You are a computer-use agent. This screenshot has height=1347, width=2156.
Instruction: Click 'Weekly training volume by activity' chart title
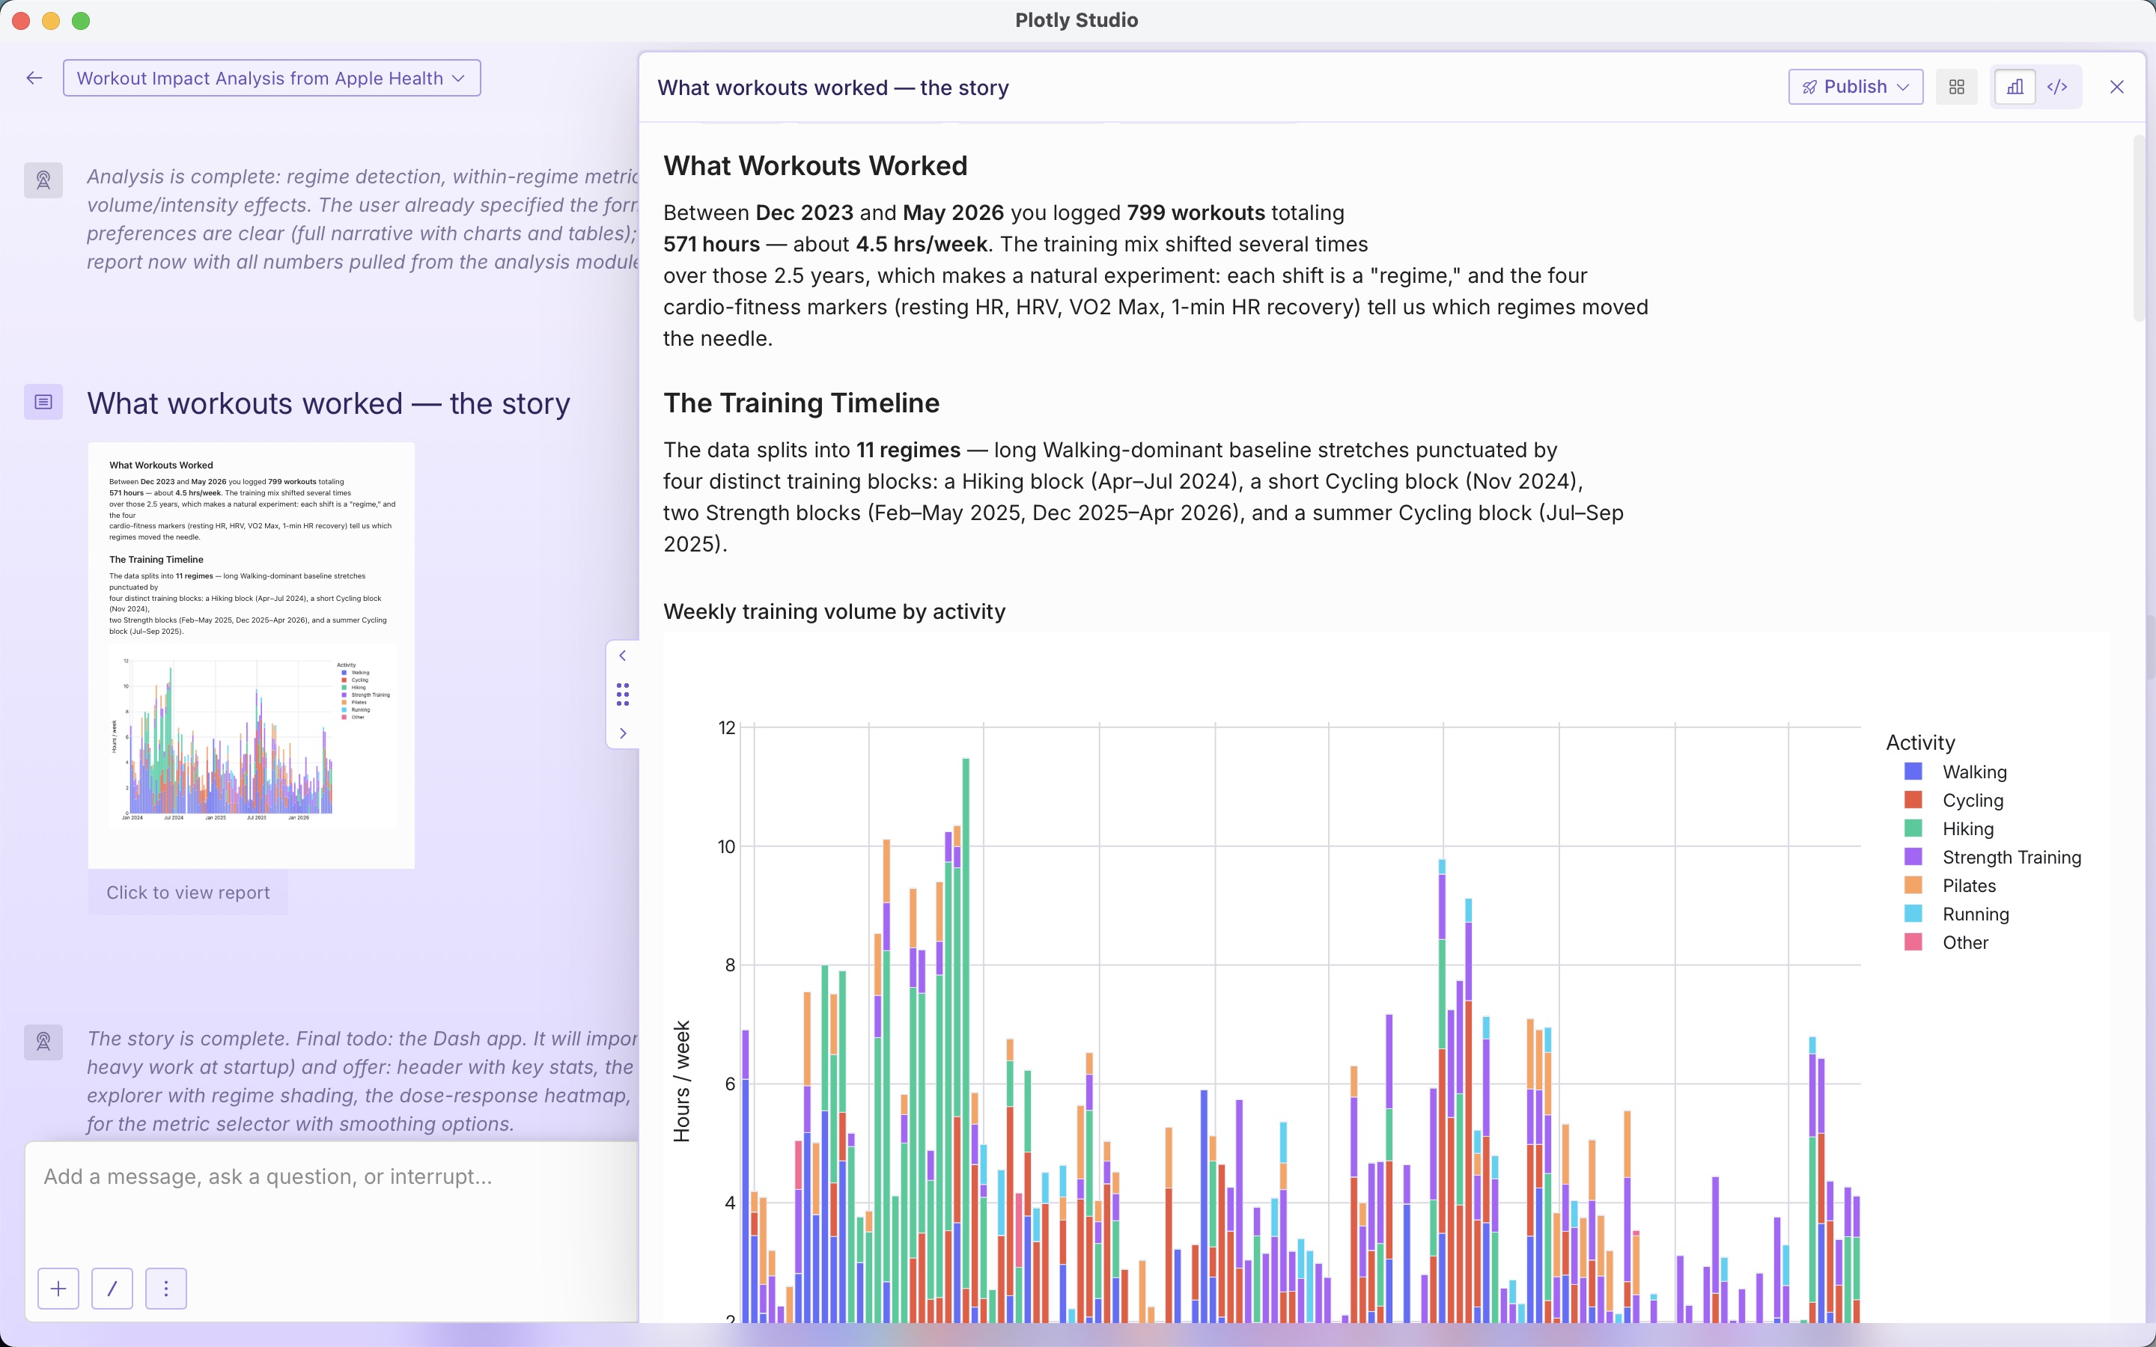[x=834, y=612]
